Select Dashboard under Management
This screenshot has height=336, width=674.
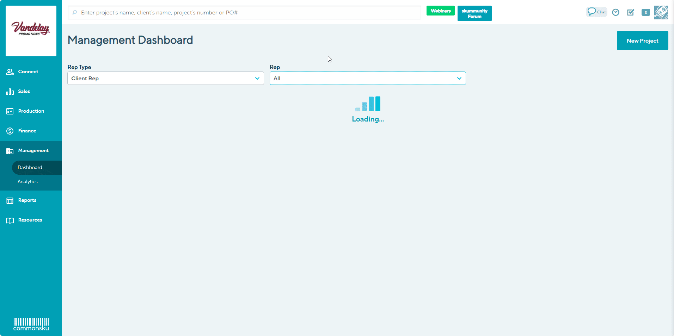click(x=30, y=167)
